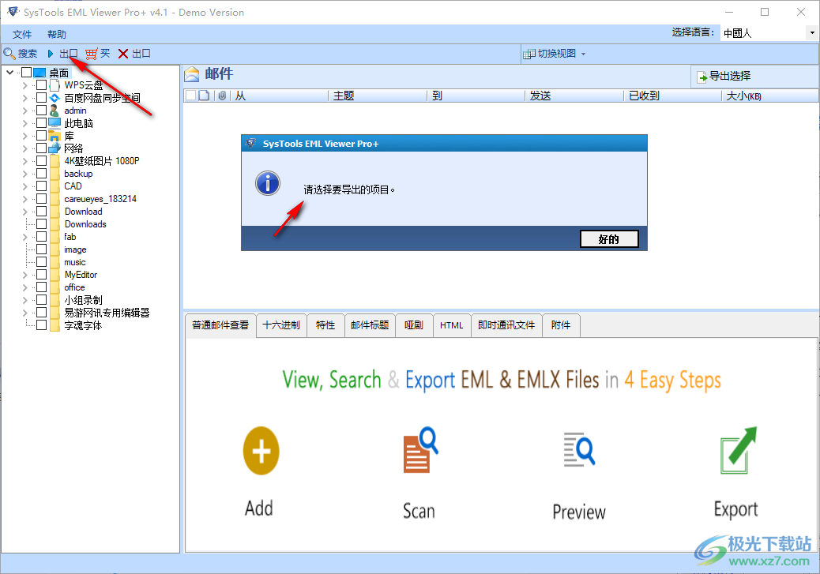
Task: Click the Library folder icon in tree
Action: 55,136
